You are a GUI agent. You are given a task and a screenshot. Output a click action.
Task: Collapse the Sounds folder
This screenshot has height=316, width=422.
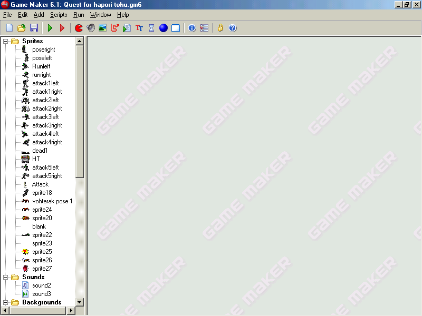pyautogui.click(x=7, y=276)
